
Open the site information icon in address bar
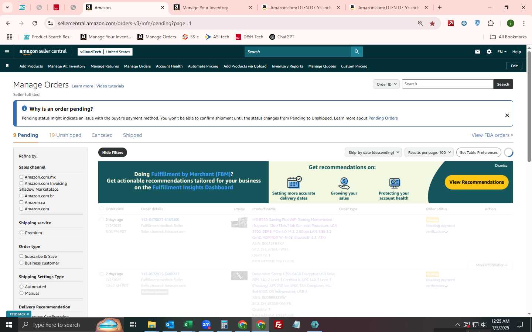point(51,23)
